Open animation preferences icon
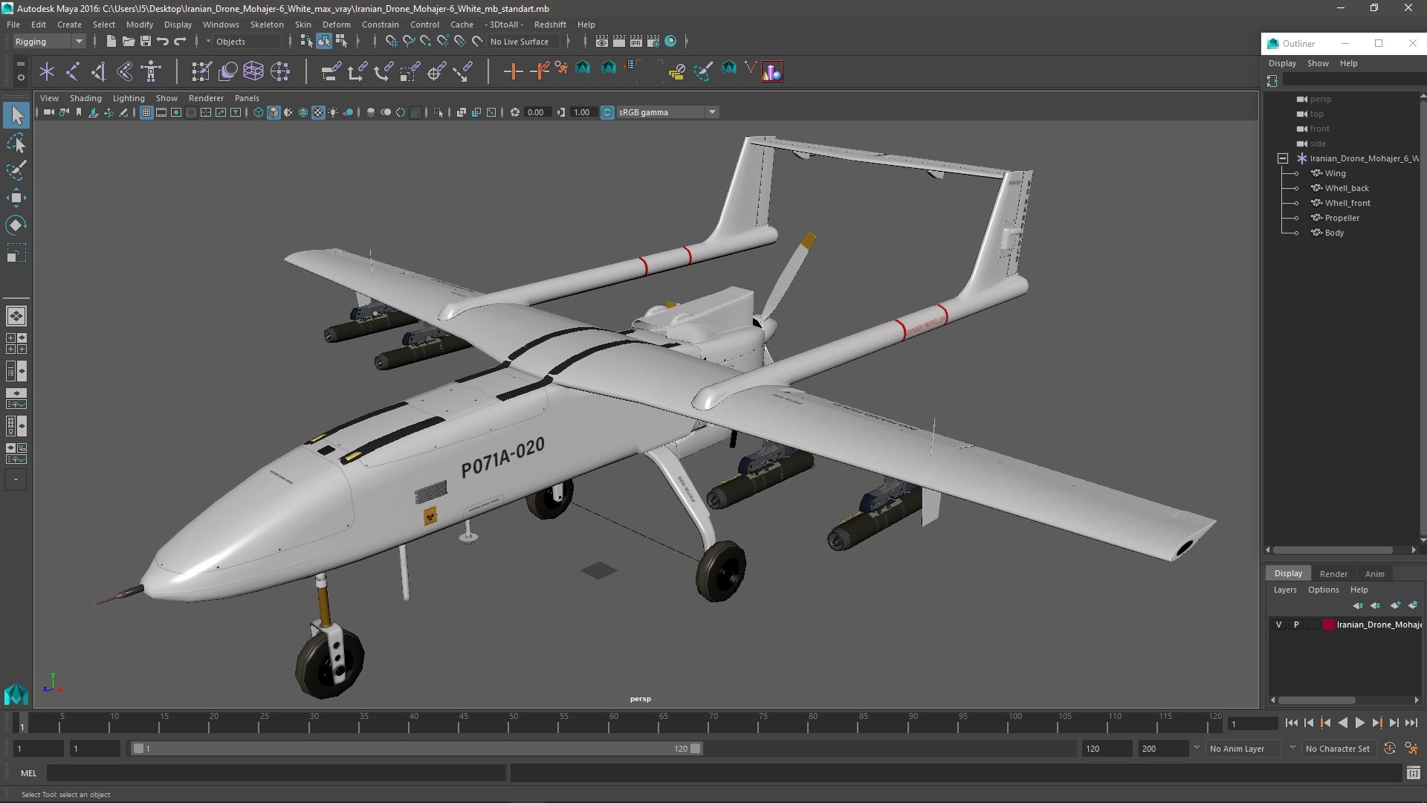This screenshot has height=803, width=1427. (1411, 749)
